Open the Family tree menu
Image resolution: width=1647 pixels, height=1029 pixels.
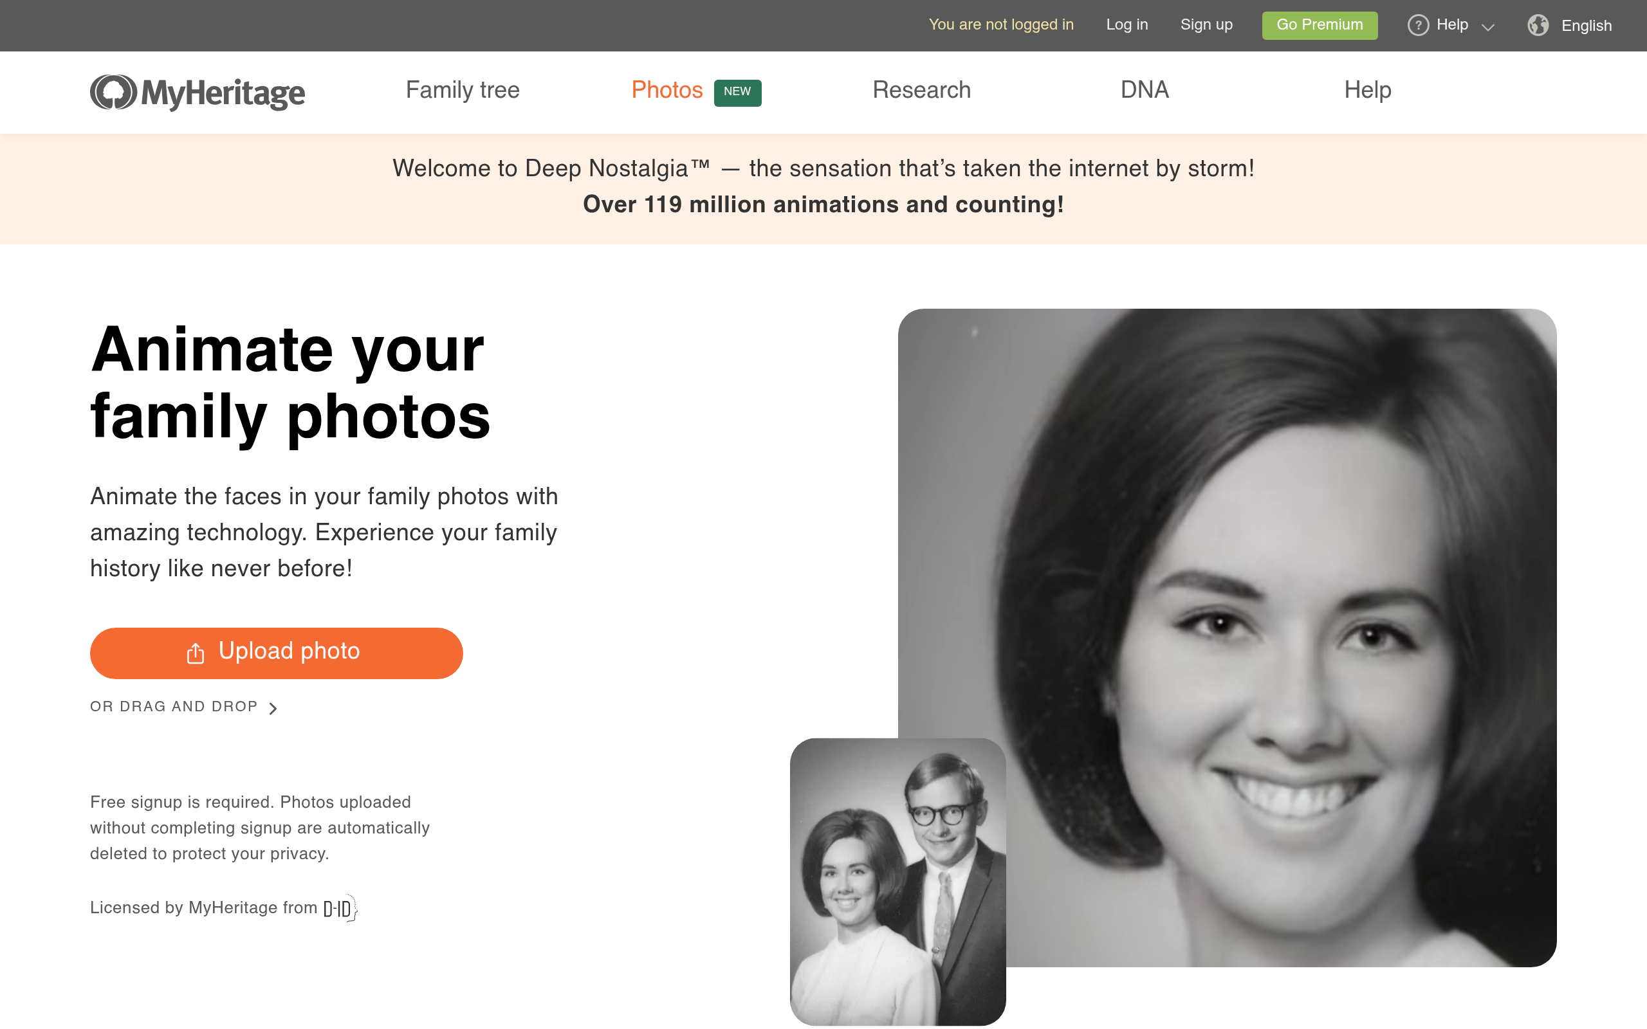(463, 90)
